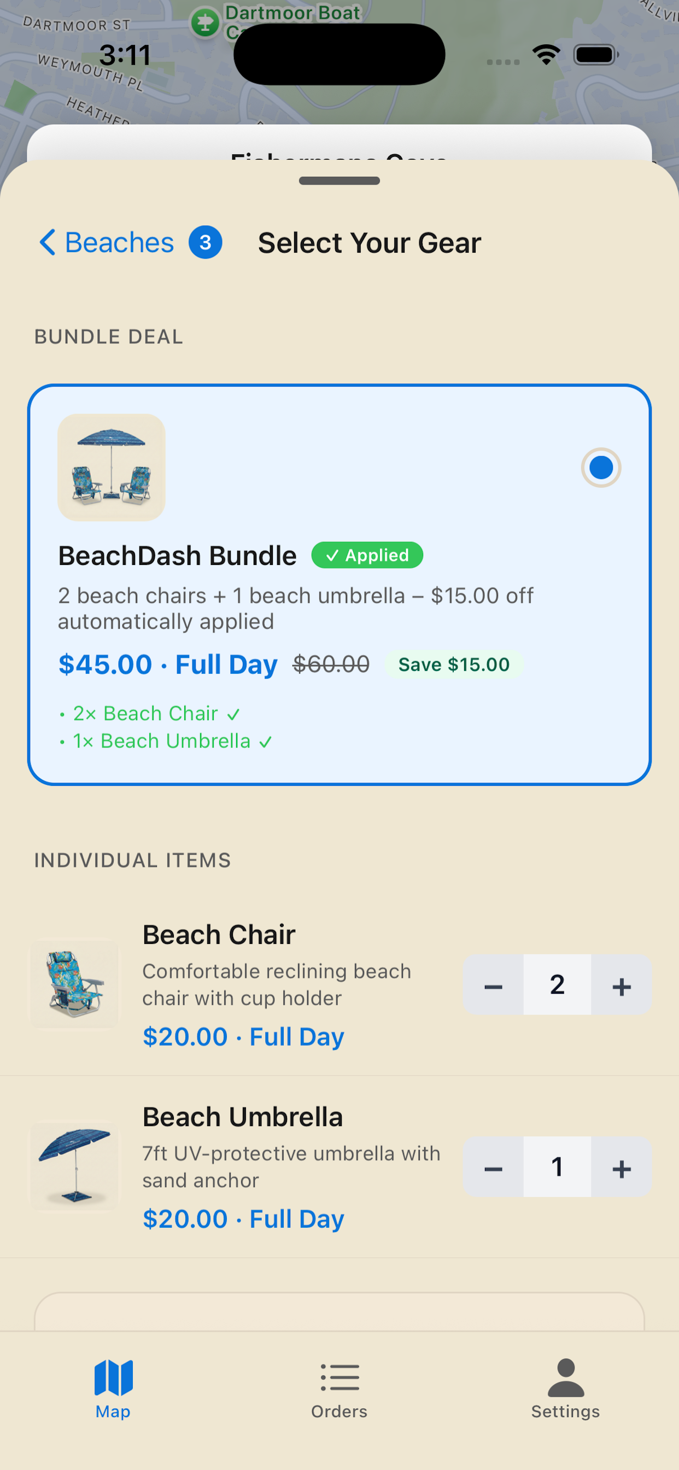The height and width of the screenshot is (1470, 679).
Task: Tap the Beach Umbrella quantity field
Action: pyautogui.click(x=557, y=1167)
